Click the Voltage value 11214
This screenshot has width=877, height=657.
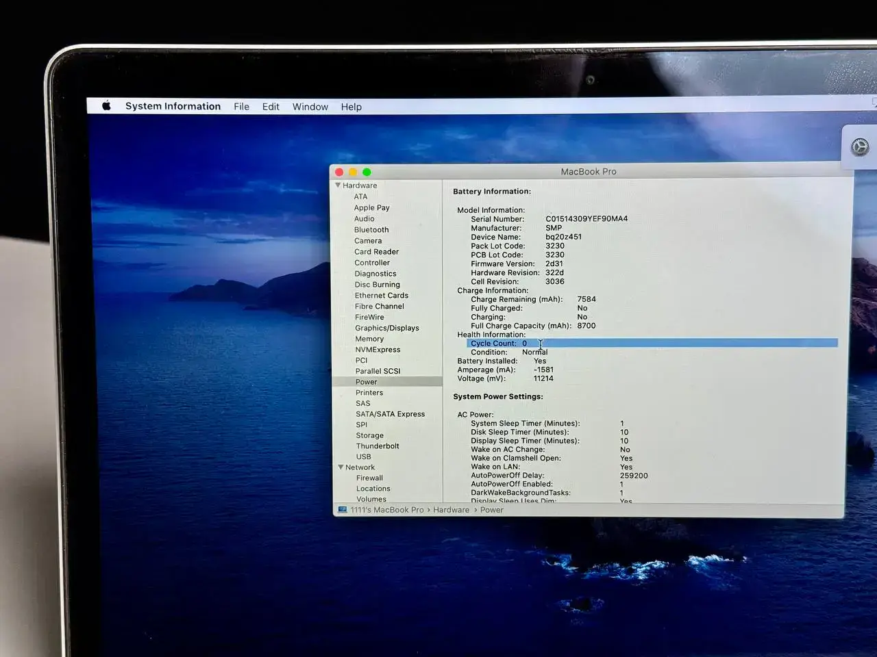tap(543, 378)
